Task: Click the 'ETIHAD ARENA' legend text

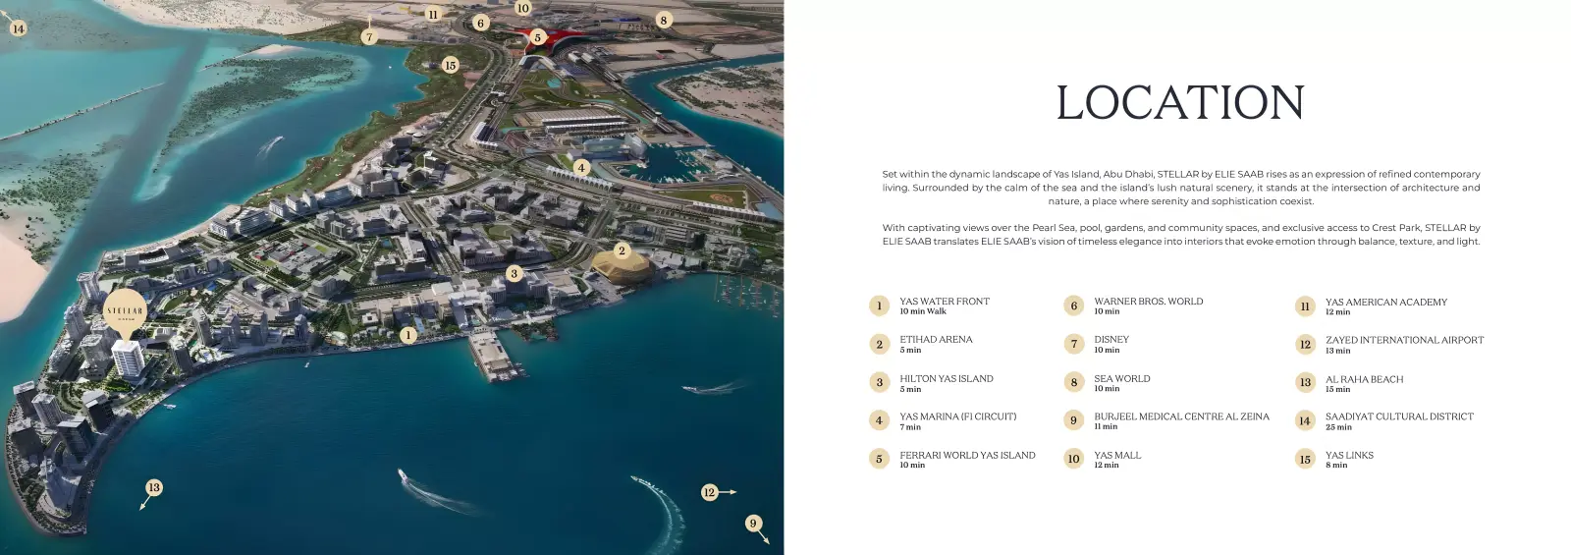Action: [x=936, y=340]
